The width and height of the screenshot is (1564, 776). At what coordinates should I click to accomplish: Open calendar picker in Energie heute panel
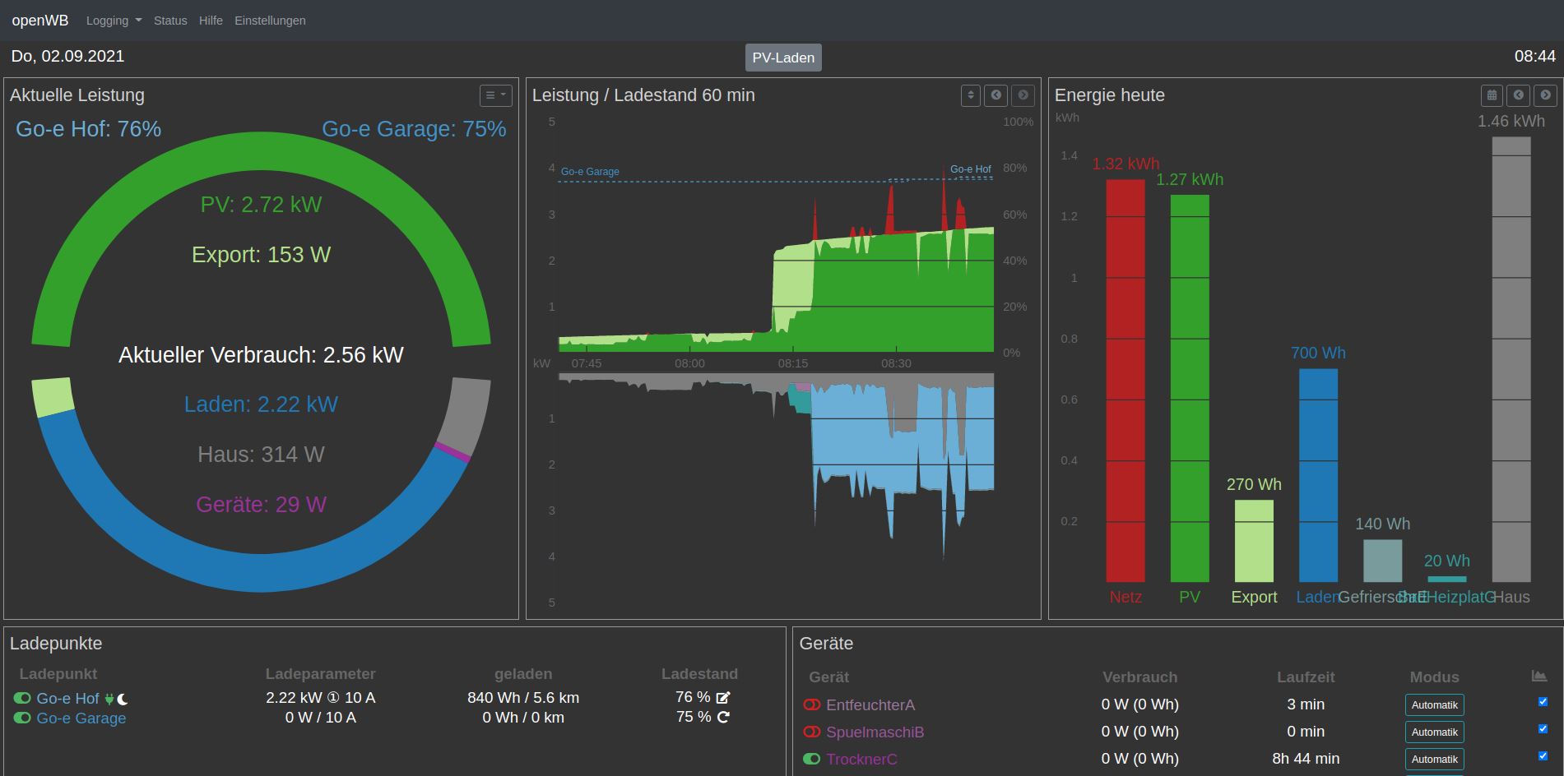point(1492,95)
